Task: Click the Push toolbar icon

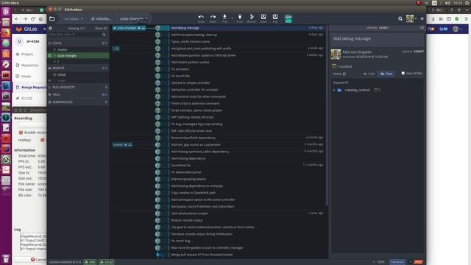Action: click(x=240, y=17)
